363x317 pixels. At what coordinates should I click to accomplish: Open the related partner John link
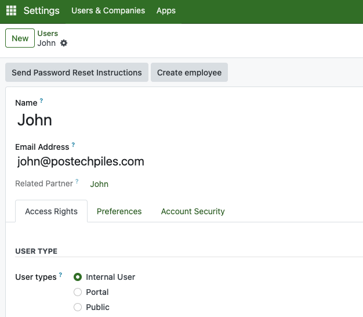(x=99, y=184)
